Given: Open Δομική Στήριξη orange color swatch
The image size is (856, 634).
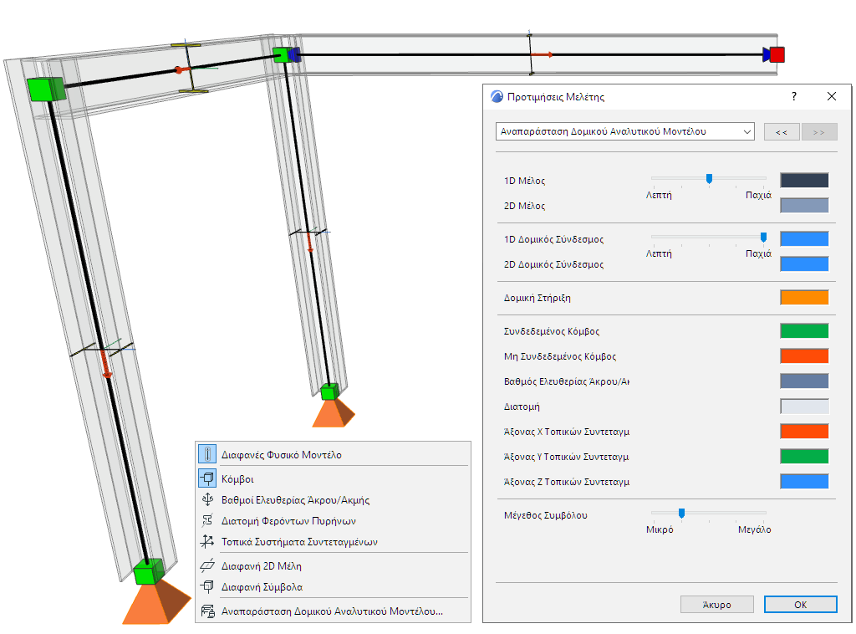Looking at the screenshot, I should pyautogui.click(x=804, y=297).
